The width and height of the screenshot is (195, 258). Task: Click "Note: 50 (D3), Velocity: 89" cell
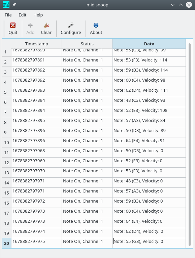pos(149,132)
